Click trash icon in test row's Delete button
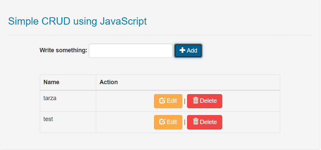 pos(196,122)
